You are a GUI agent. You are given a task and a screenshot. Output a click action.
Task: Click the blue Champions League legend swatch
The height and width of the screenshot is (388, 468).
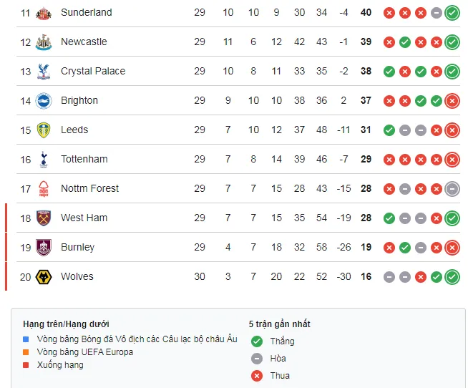click(26, 339)
